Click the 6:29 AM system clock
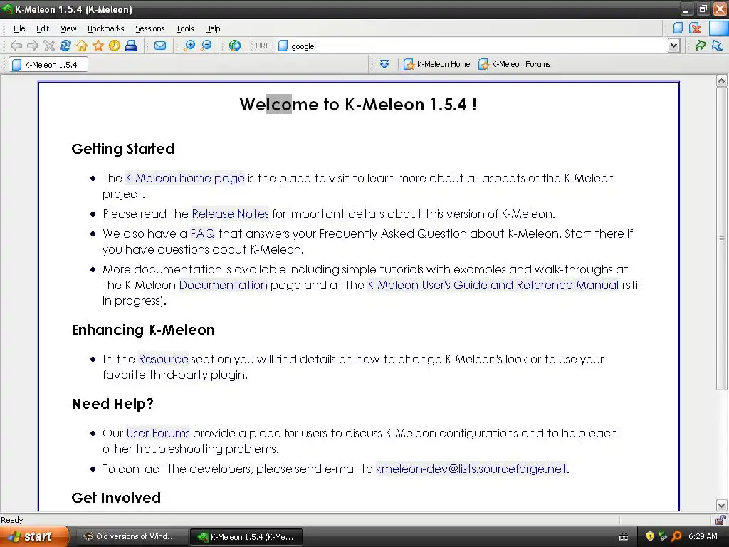 (703, 536)
